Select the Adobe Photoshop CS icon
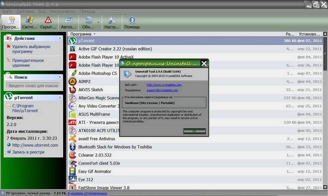The image size is (328, 196). pos(73,73)
